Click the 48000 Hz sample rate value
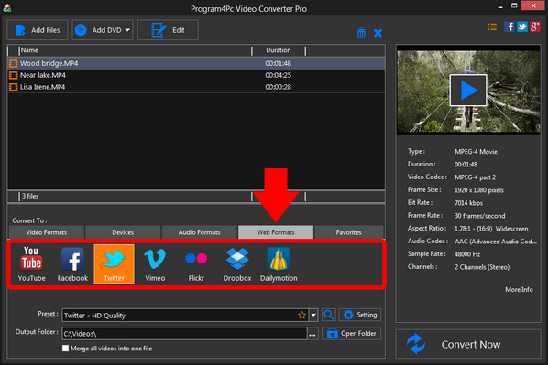This screenshot has height=365, width=548. click(x=467, y=254)
